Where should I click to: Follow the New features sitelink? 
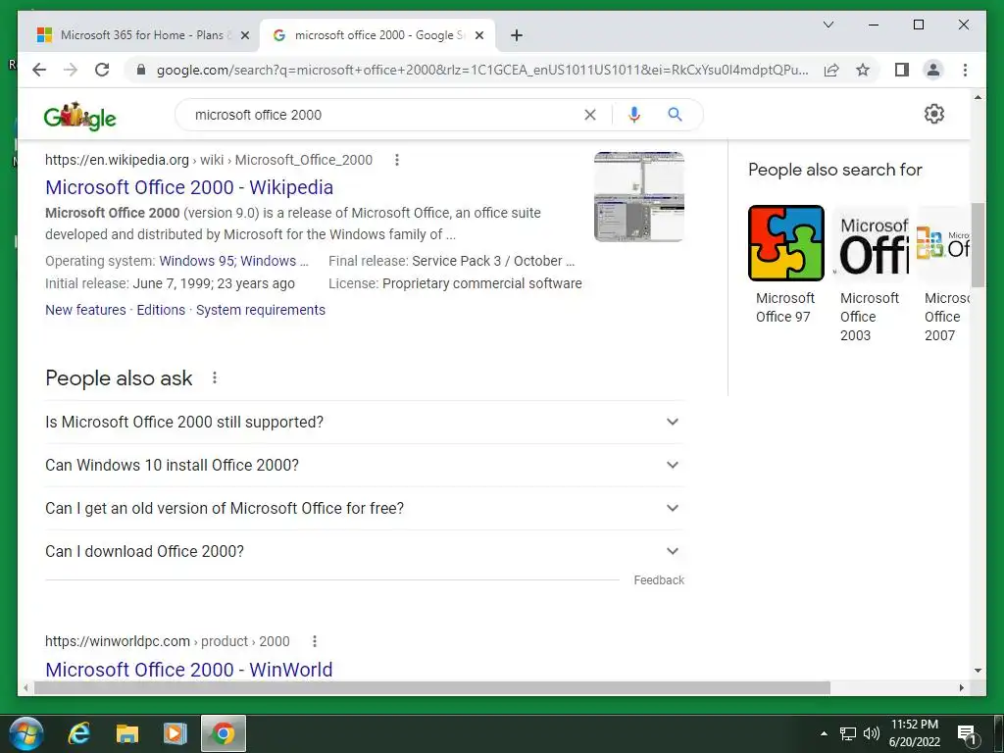pyautogui.click(x=86, y=310)
